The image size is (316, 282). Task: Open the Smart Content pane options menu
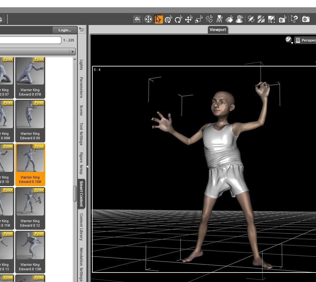(82, 30)
